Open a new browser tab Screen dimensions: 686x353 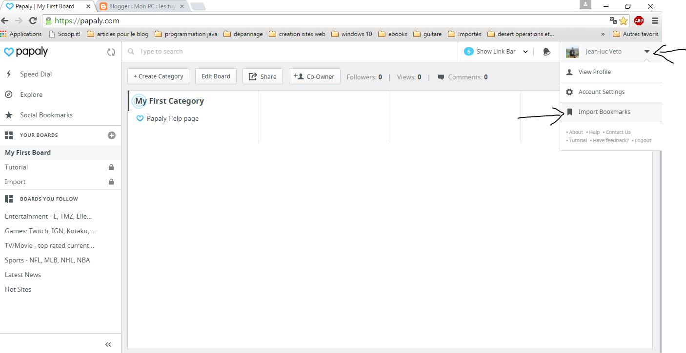click(198, 6)
